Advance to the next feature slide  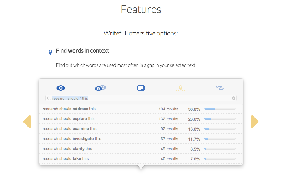pyautogui.click(x=255, y=122)
